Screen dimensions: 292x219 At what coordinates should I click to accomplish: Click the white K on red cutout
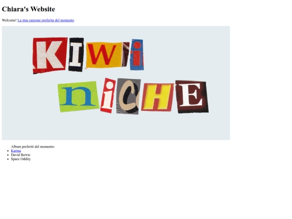pos(50,56)
